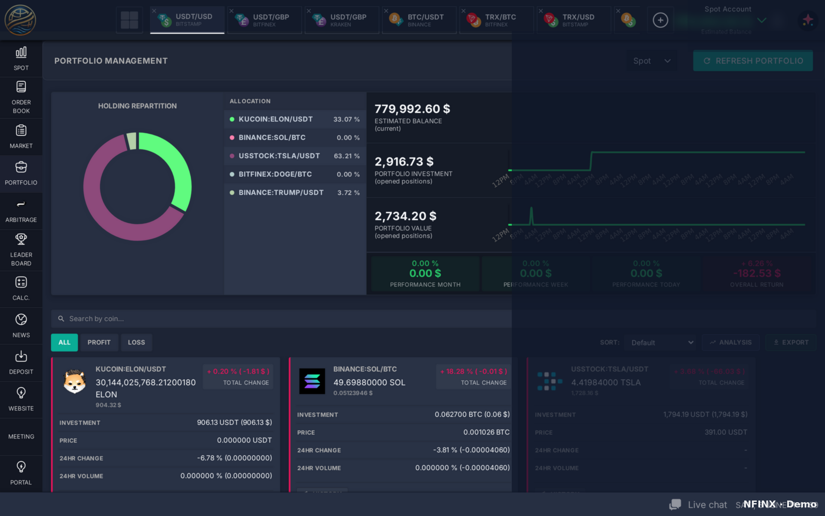825x516 pixels.
Task: Select KUCOIN:ELON/USDT allocation row
Action: point(295,119)
